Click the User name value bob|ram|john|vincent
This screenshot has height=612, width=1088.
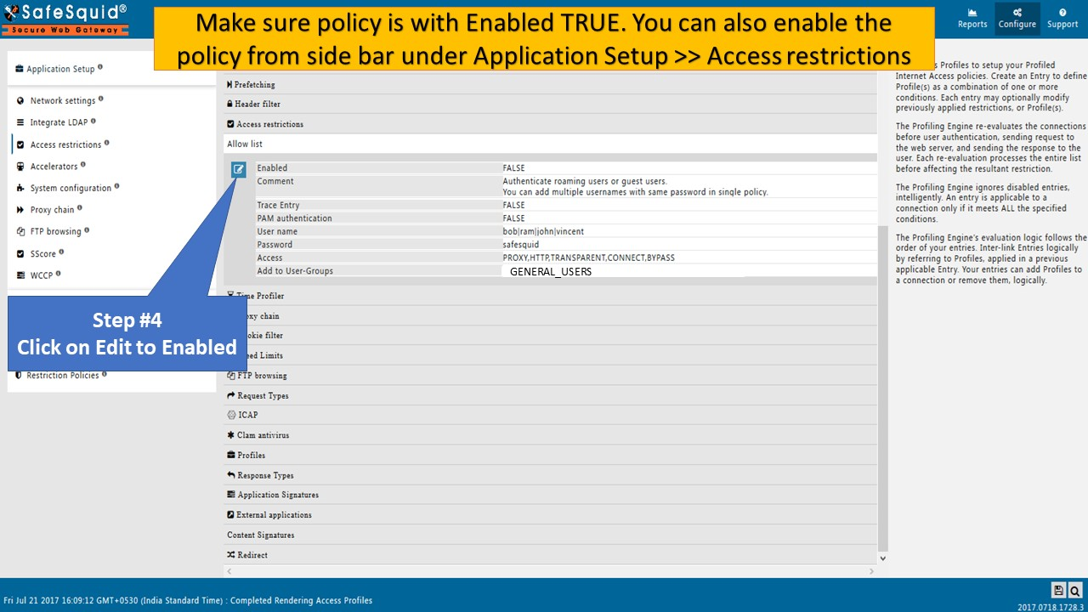pos(543,231)
